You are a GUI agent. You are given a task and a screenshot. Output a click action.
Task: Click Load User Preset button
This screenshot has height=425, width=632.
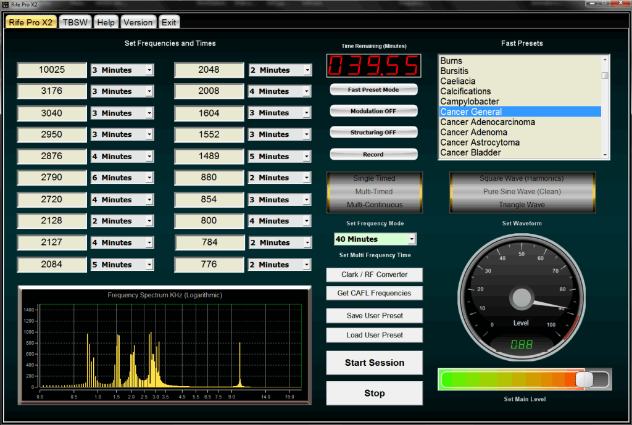click(x=375, y=335)
